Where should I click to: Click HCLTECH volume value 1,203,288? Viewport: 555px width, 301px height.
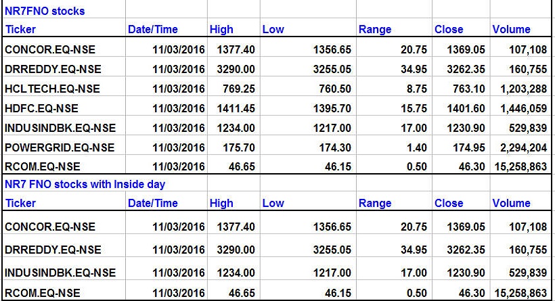518,89
